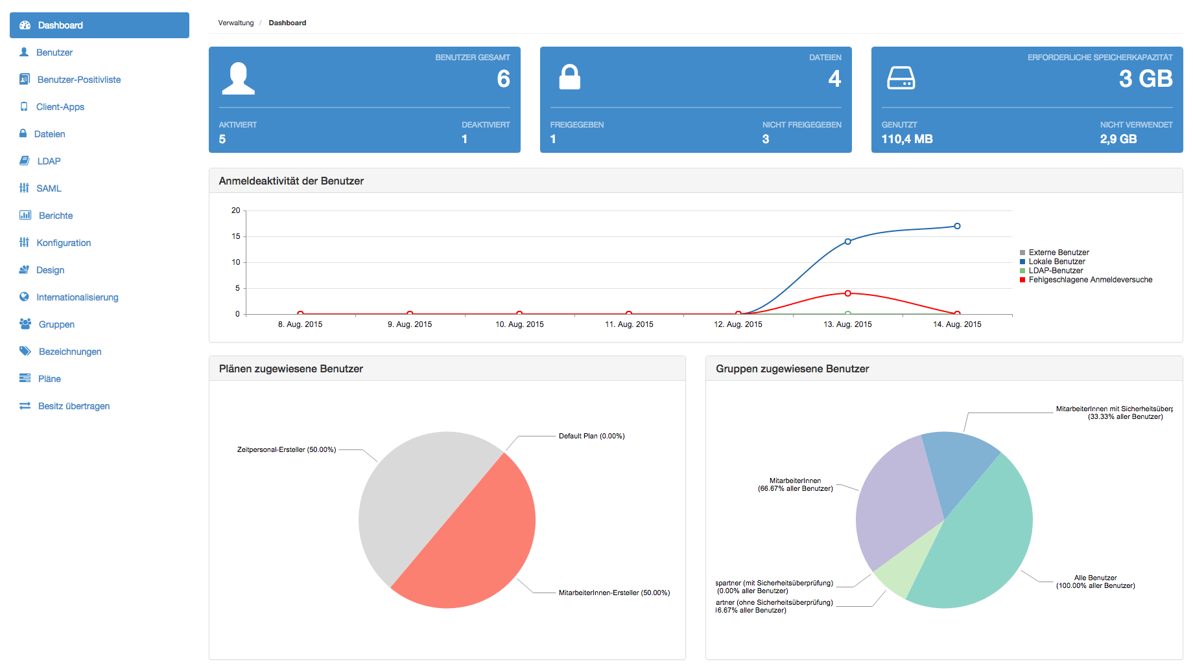Click the Pläne server icon
Screen dimensions: 1193x667
pos(25,378)
